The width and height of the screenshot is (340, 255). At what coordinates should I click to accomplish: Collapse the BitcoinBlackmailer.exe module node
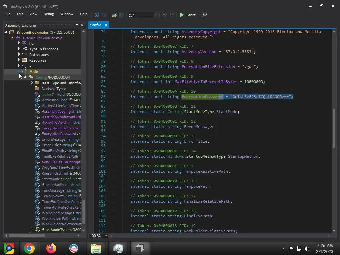pos(12,38)
